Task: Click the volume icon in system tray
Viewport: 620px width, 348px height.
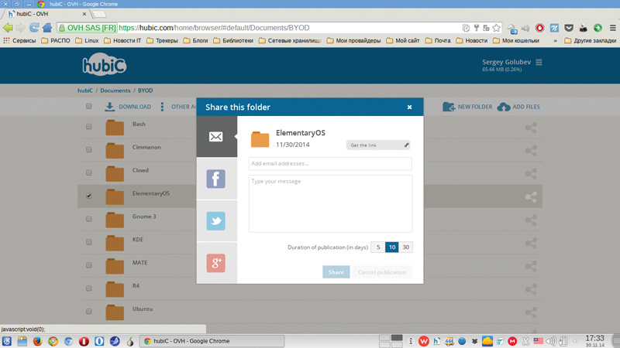Action: tap(551, 341)
